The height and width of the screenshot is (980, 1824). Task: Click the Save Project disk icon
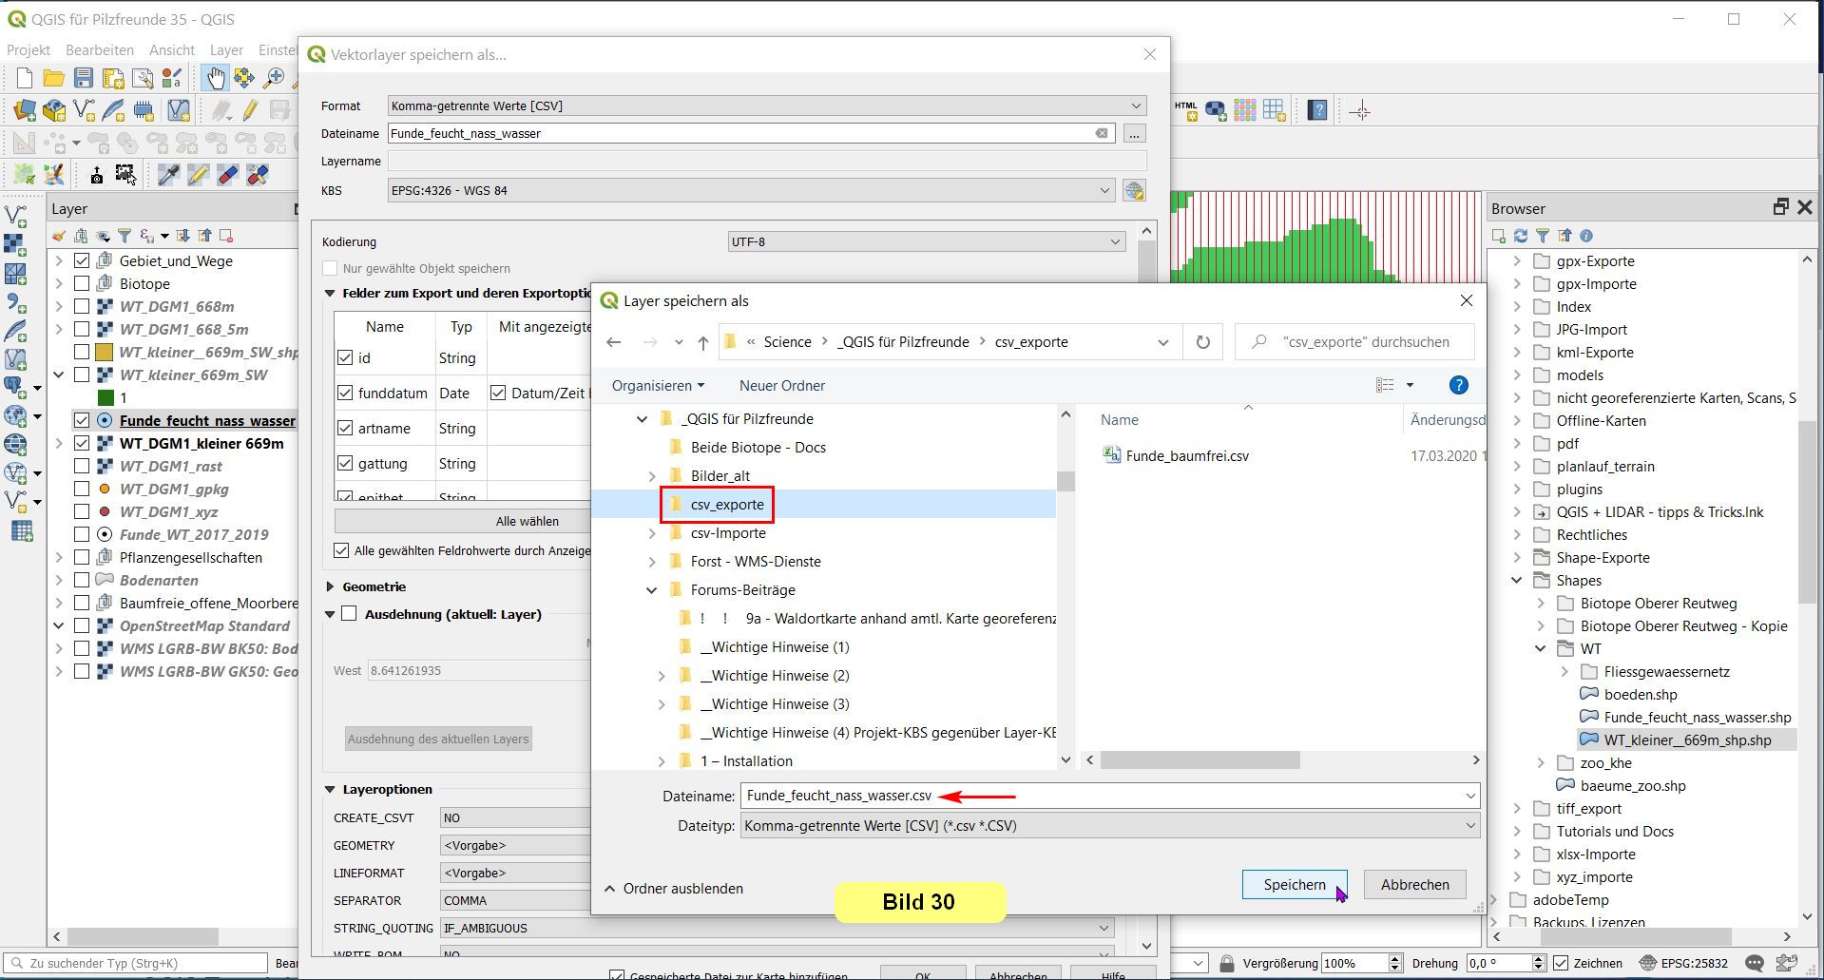point(84,78)
